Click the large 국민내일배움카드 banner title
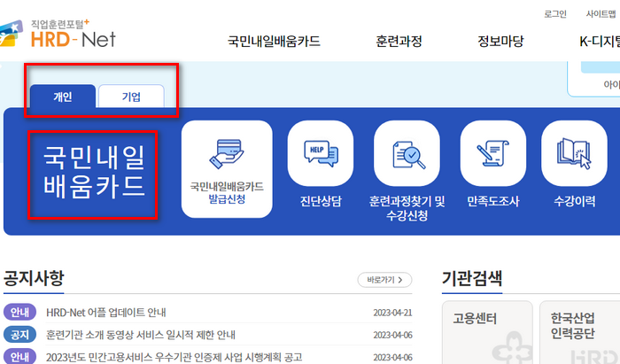Image resolution: width=620 pixels, height=364 pixels. click(x=94, y=172)
